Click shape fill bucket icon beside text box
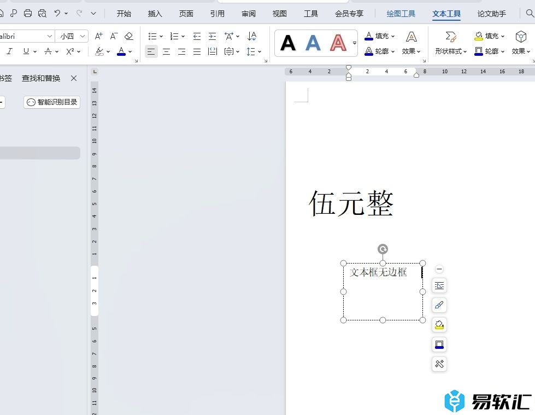The width and height of the screenshot is (535, 415). click(439, 325)
